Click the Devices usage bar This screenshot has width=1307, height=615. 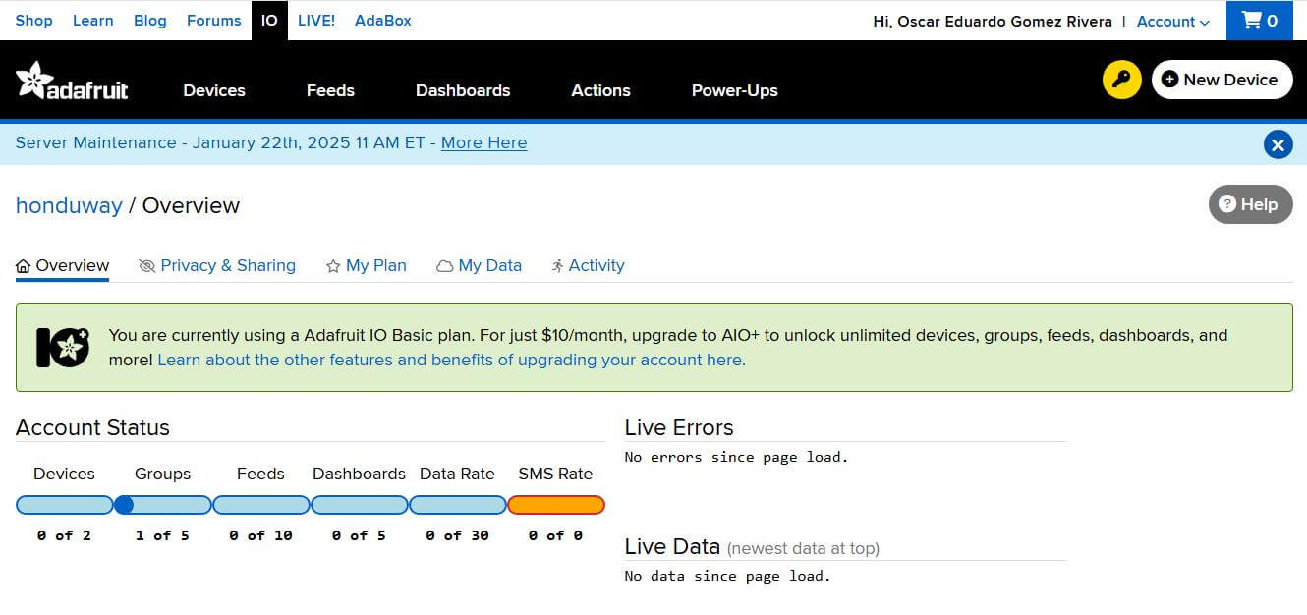point(65,505)
